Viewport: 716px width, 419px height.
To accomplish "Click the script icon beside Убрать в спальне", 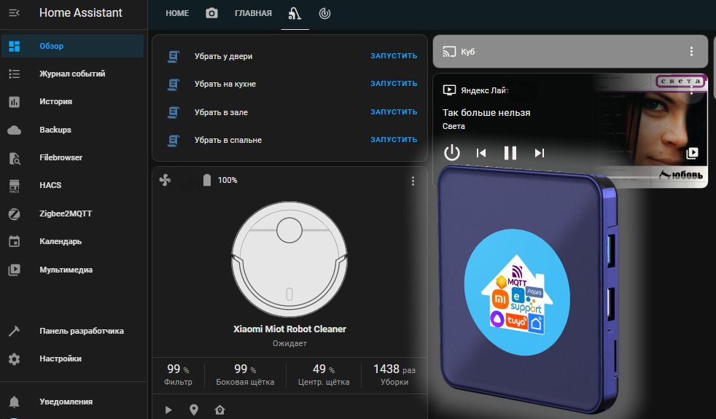I will (x=173, y=140).
